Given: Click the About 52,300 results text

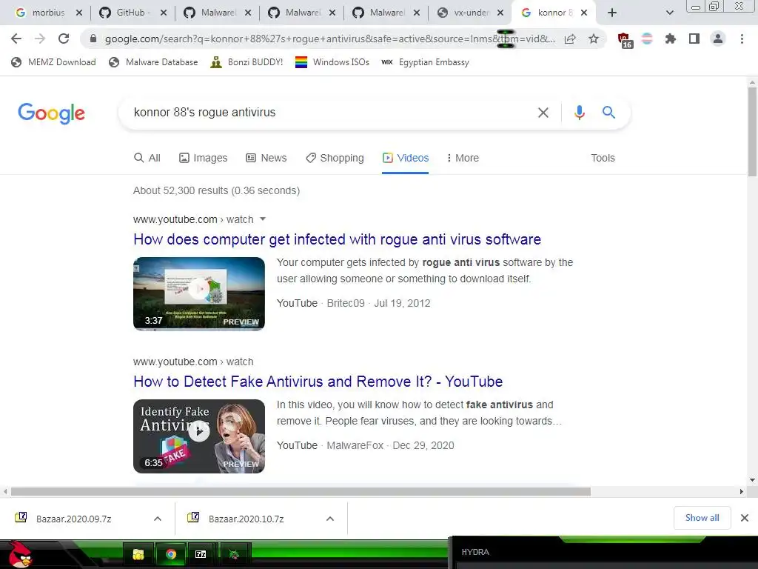Looking at the screenshot, I should pyautogui.click(x=217, y=190).
